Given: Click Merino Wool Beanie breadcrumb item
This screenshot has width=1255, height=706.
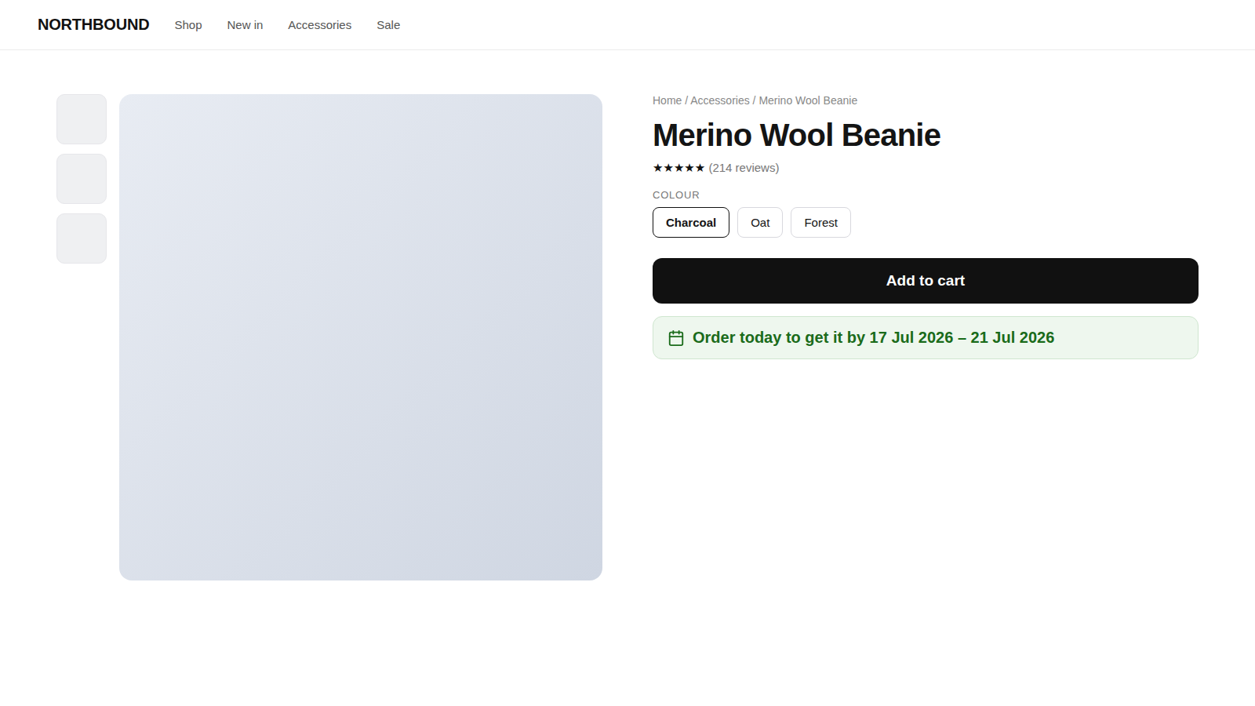Looking at the screenshot, I should [808, 100].
